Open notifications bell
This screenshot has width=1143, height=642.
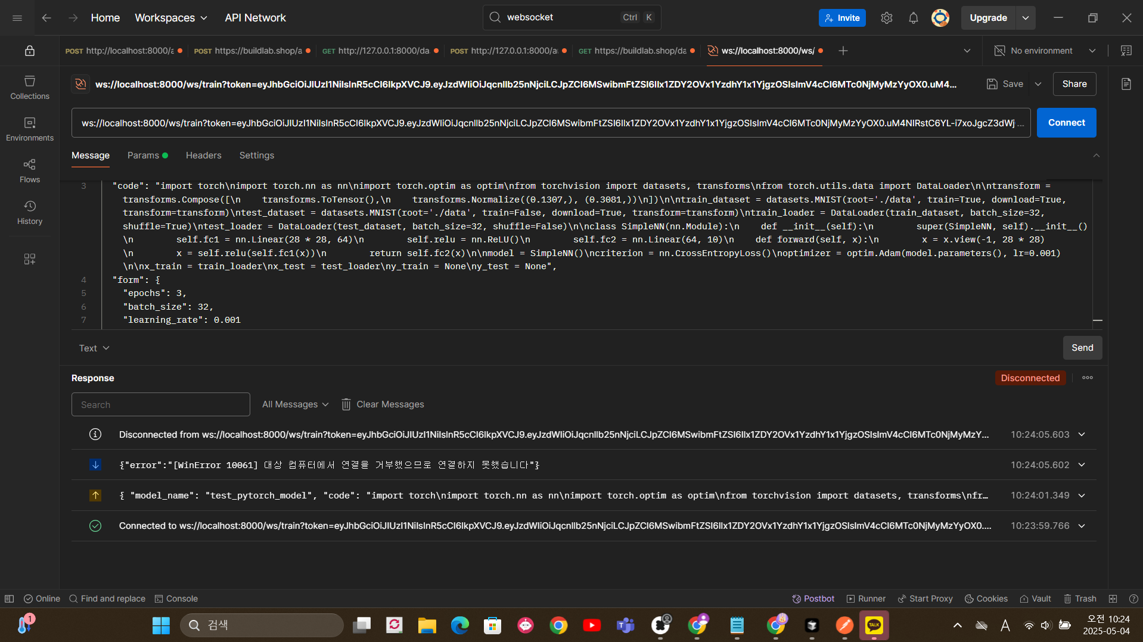[x=914, y=18]
